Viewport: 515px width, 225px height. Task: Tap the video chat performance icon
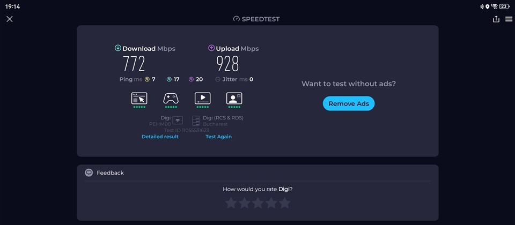(234, 99)
